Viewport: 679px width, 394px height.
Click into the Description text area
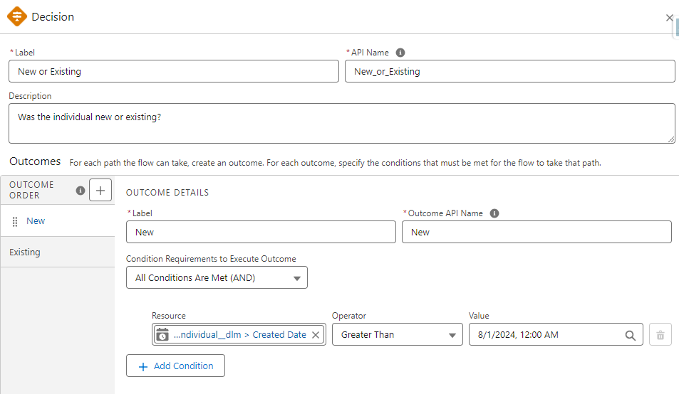[x=341, y=123]
